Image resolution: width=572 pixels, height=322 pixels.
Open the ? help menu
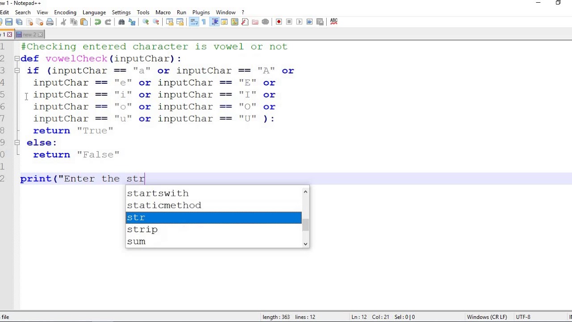point(243,13)
